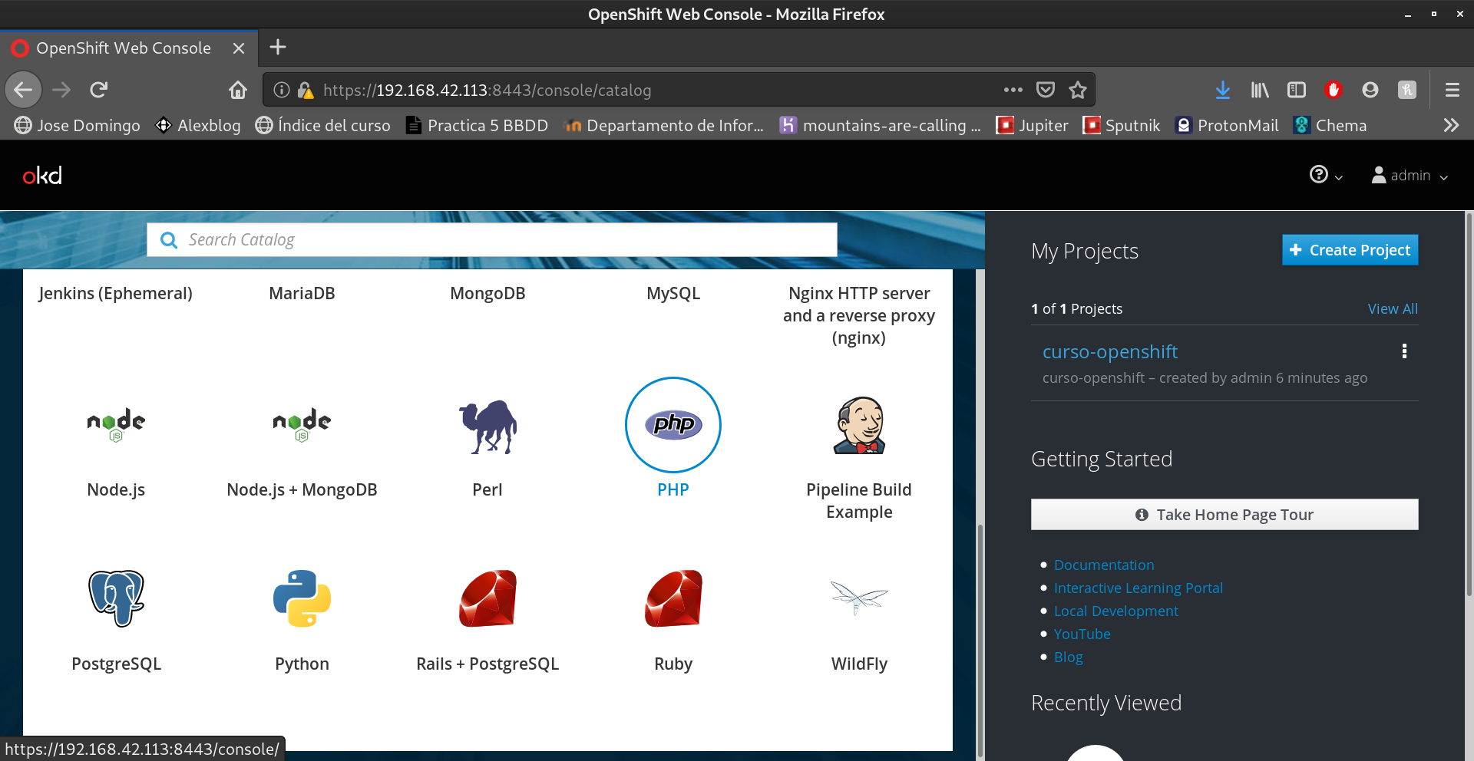Click the Rails + PostgreSQL ruby icon
Image resolution: width=1474 pixels, height=761 pixels.
[x=487, y=598]
